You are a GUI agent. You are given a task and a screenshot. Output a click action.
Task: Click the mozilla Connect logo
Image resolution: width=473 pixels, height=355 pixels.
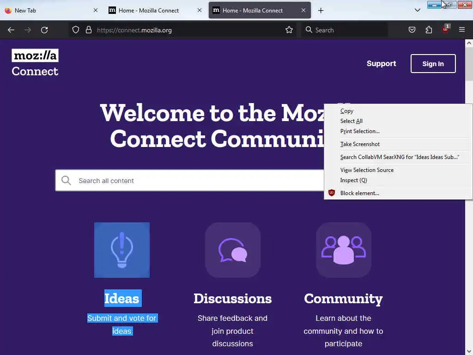coord(35,63)
